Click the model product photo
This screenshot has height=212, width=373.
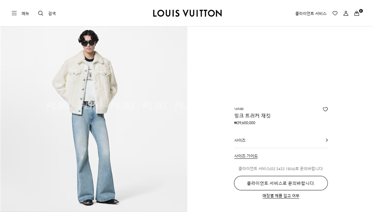tap(94, 119)
